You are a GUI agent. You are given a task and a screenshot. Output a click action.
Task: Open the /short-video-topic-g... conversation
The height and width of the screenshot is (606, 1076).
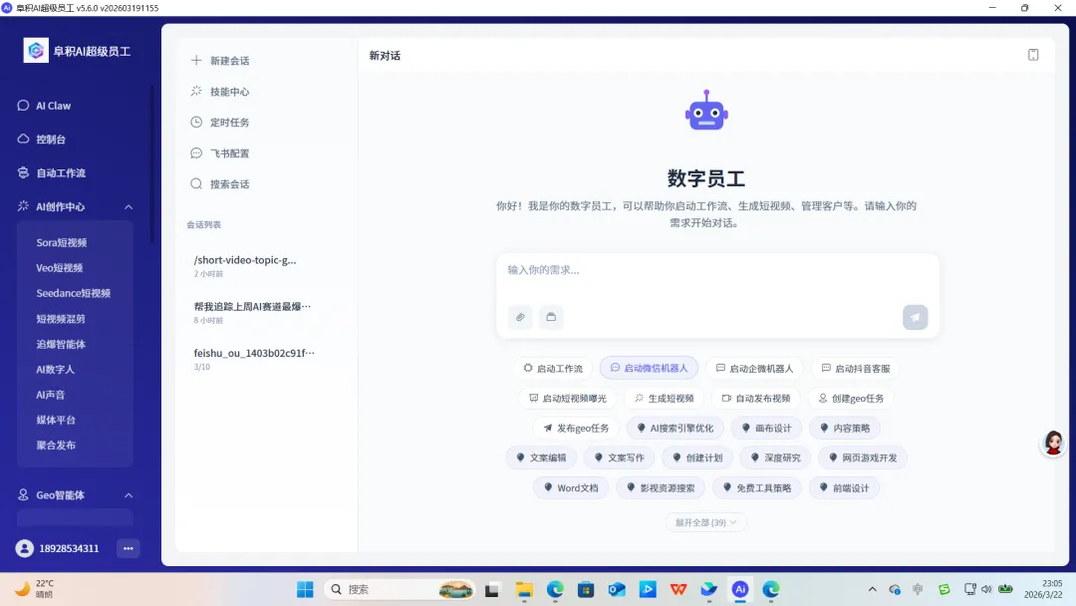266,265
